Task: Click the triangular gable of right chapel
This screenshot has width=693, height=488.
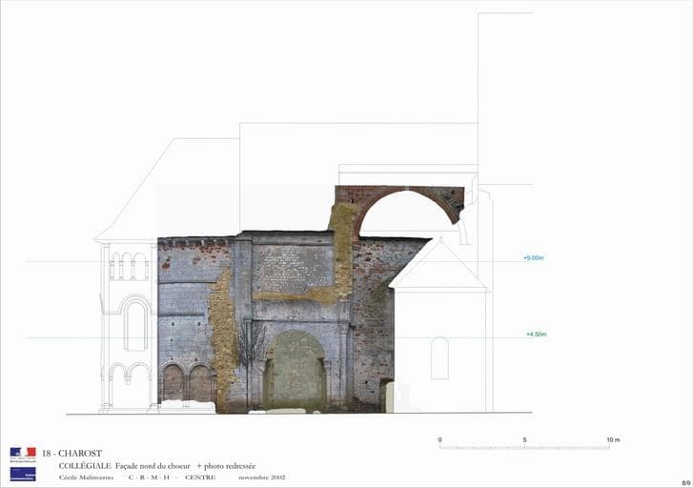Action: pos(438,267)
